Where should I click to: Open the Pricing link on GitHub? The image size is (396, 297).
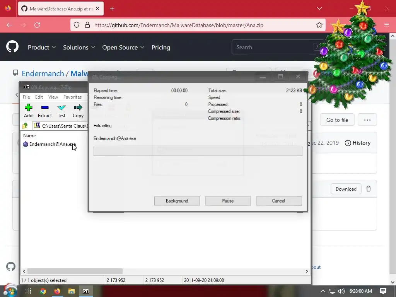tap(160, 47)
